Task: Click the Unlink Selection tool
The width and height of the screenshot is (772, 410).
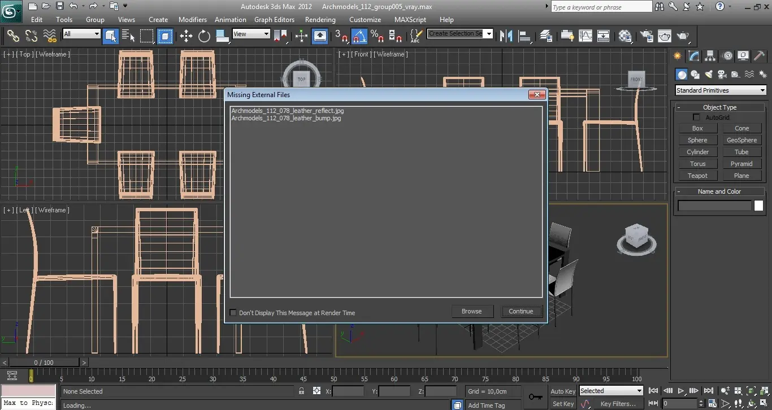Action: coord(32,36)
